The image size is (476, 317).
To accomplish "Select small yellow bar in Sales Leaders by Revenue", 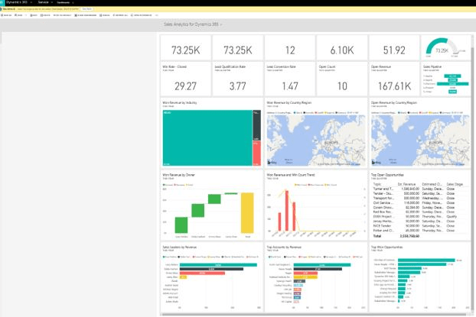I will point(183,277).
